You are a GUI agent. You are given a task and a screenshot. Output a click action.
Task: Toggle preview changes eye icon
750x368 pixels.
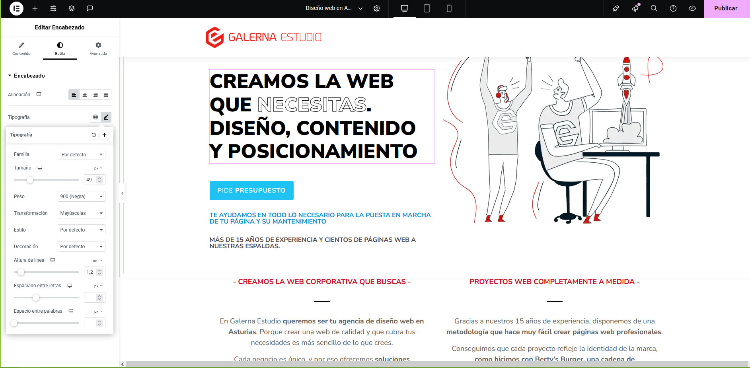(692, 8)
